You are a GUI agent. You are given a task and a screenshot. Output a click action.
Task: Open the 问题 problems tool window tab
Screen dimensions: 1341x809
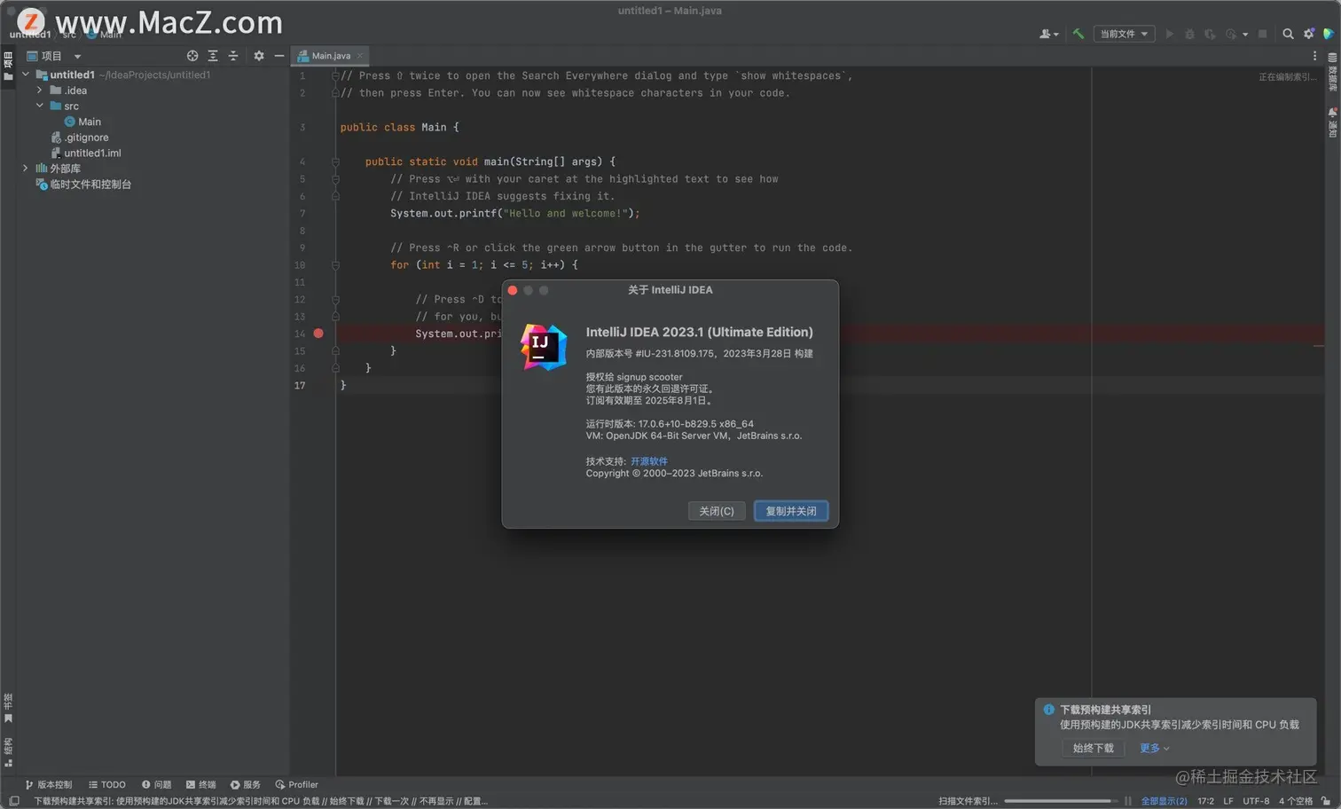[156, 784]
